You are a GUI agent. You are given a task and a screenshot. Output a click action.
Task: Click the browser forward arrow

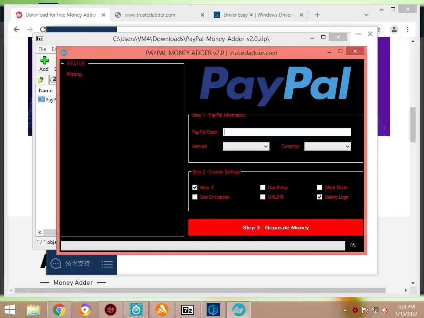pyautogui.click(x=30, y=29)
